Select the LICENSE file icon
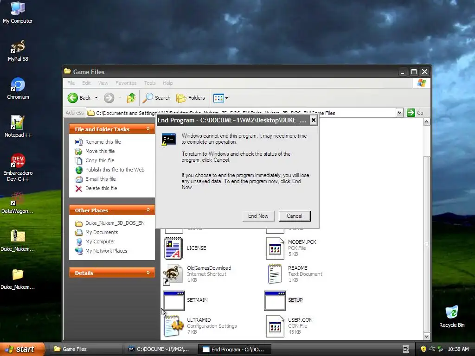This screenshot has height=356, width=475. (x=173, y=248)
